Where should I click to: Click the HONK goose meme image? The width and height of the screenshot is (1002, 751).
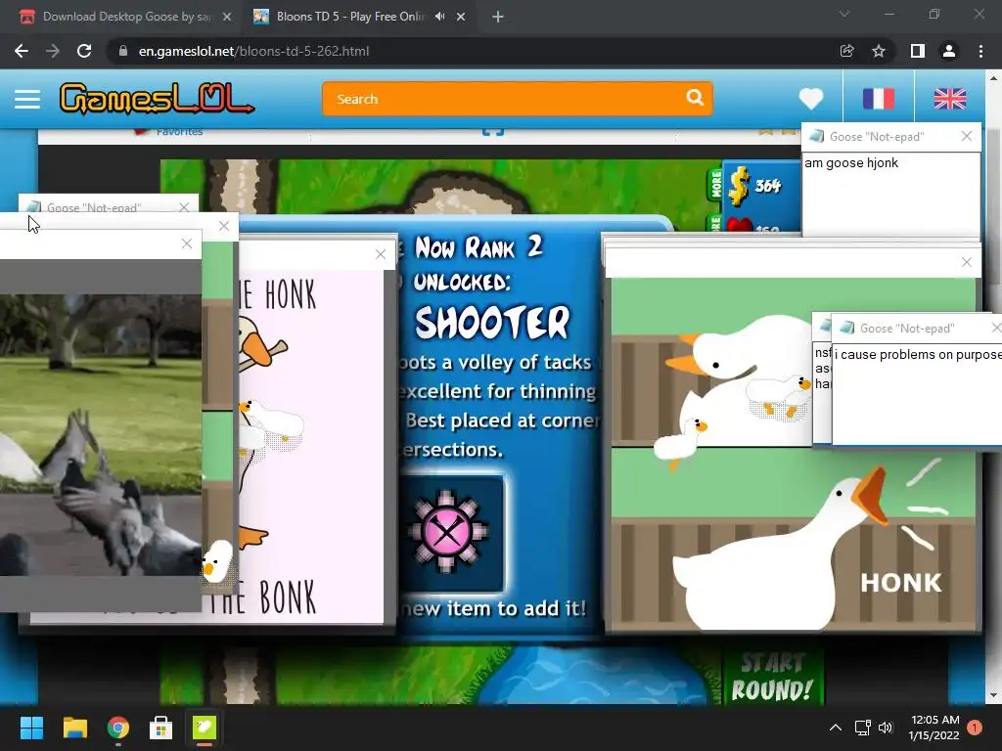[793, 454]
